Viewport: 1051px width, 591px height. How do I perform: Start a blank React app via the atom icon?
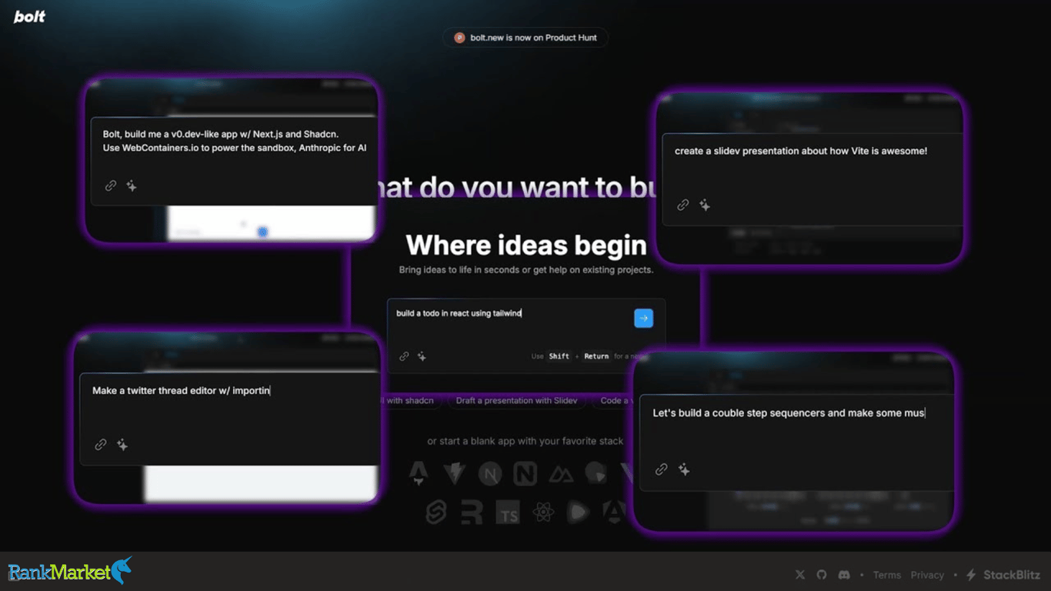pos(543,513)
